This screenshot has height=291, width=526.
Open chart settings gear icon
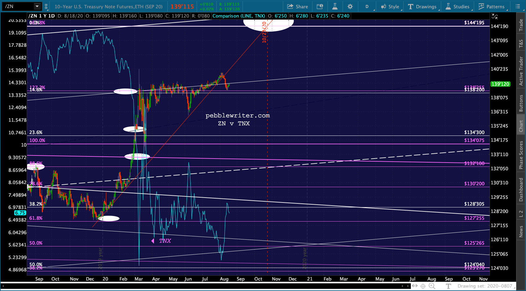350,6
